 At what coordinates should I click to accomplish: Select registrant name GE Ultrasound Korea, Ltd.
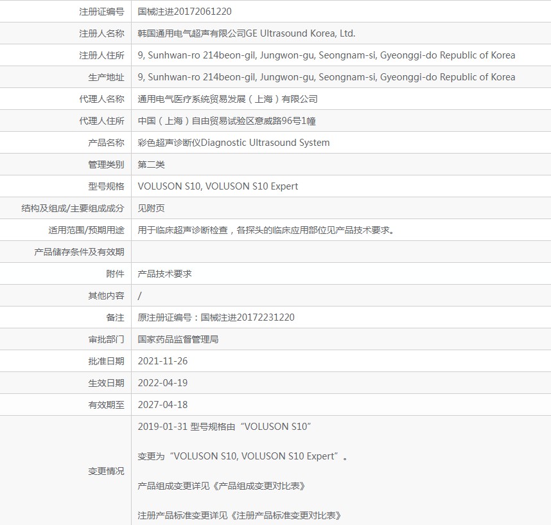pos(301,33)
